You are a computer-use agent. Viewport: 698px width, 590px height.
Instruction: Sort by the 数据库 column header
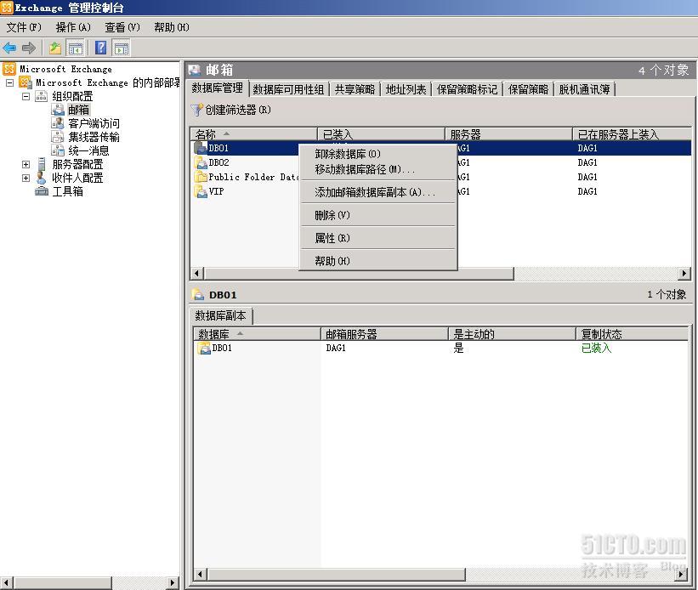coord(257,333)
